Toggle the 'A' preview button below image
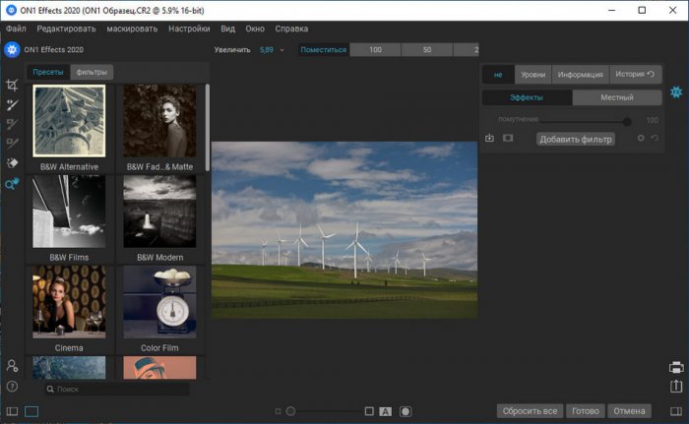Screen dimensions: 689x424 tap(386, 411)
